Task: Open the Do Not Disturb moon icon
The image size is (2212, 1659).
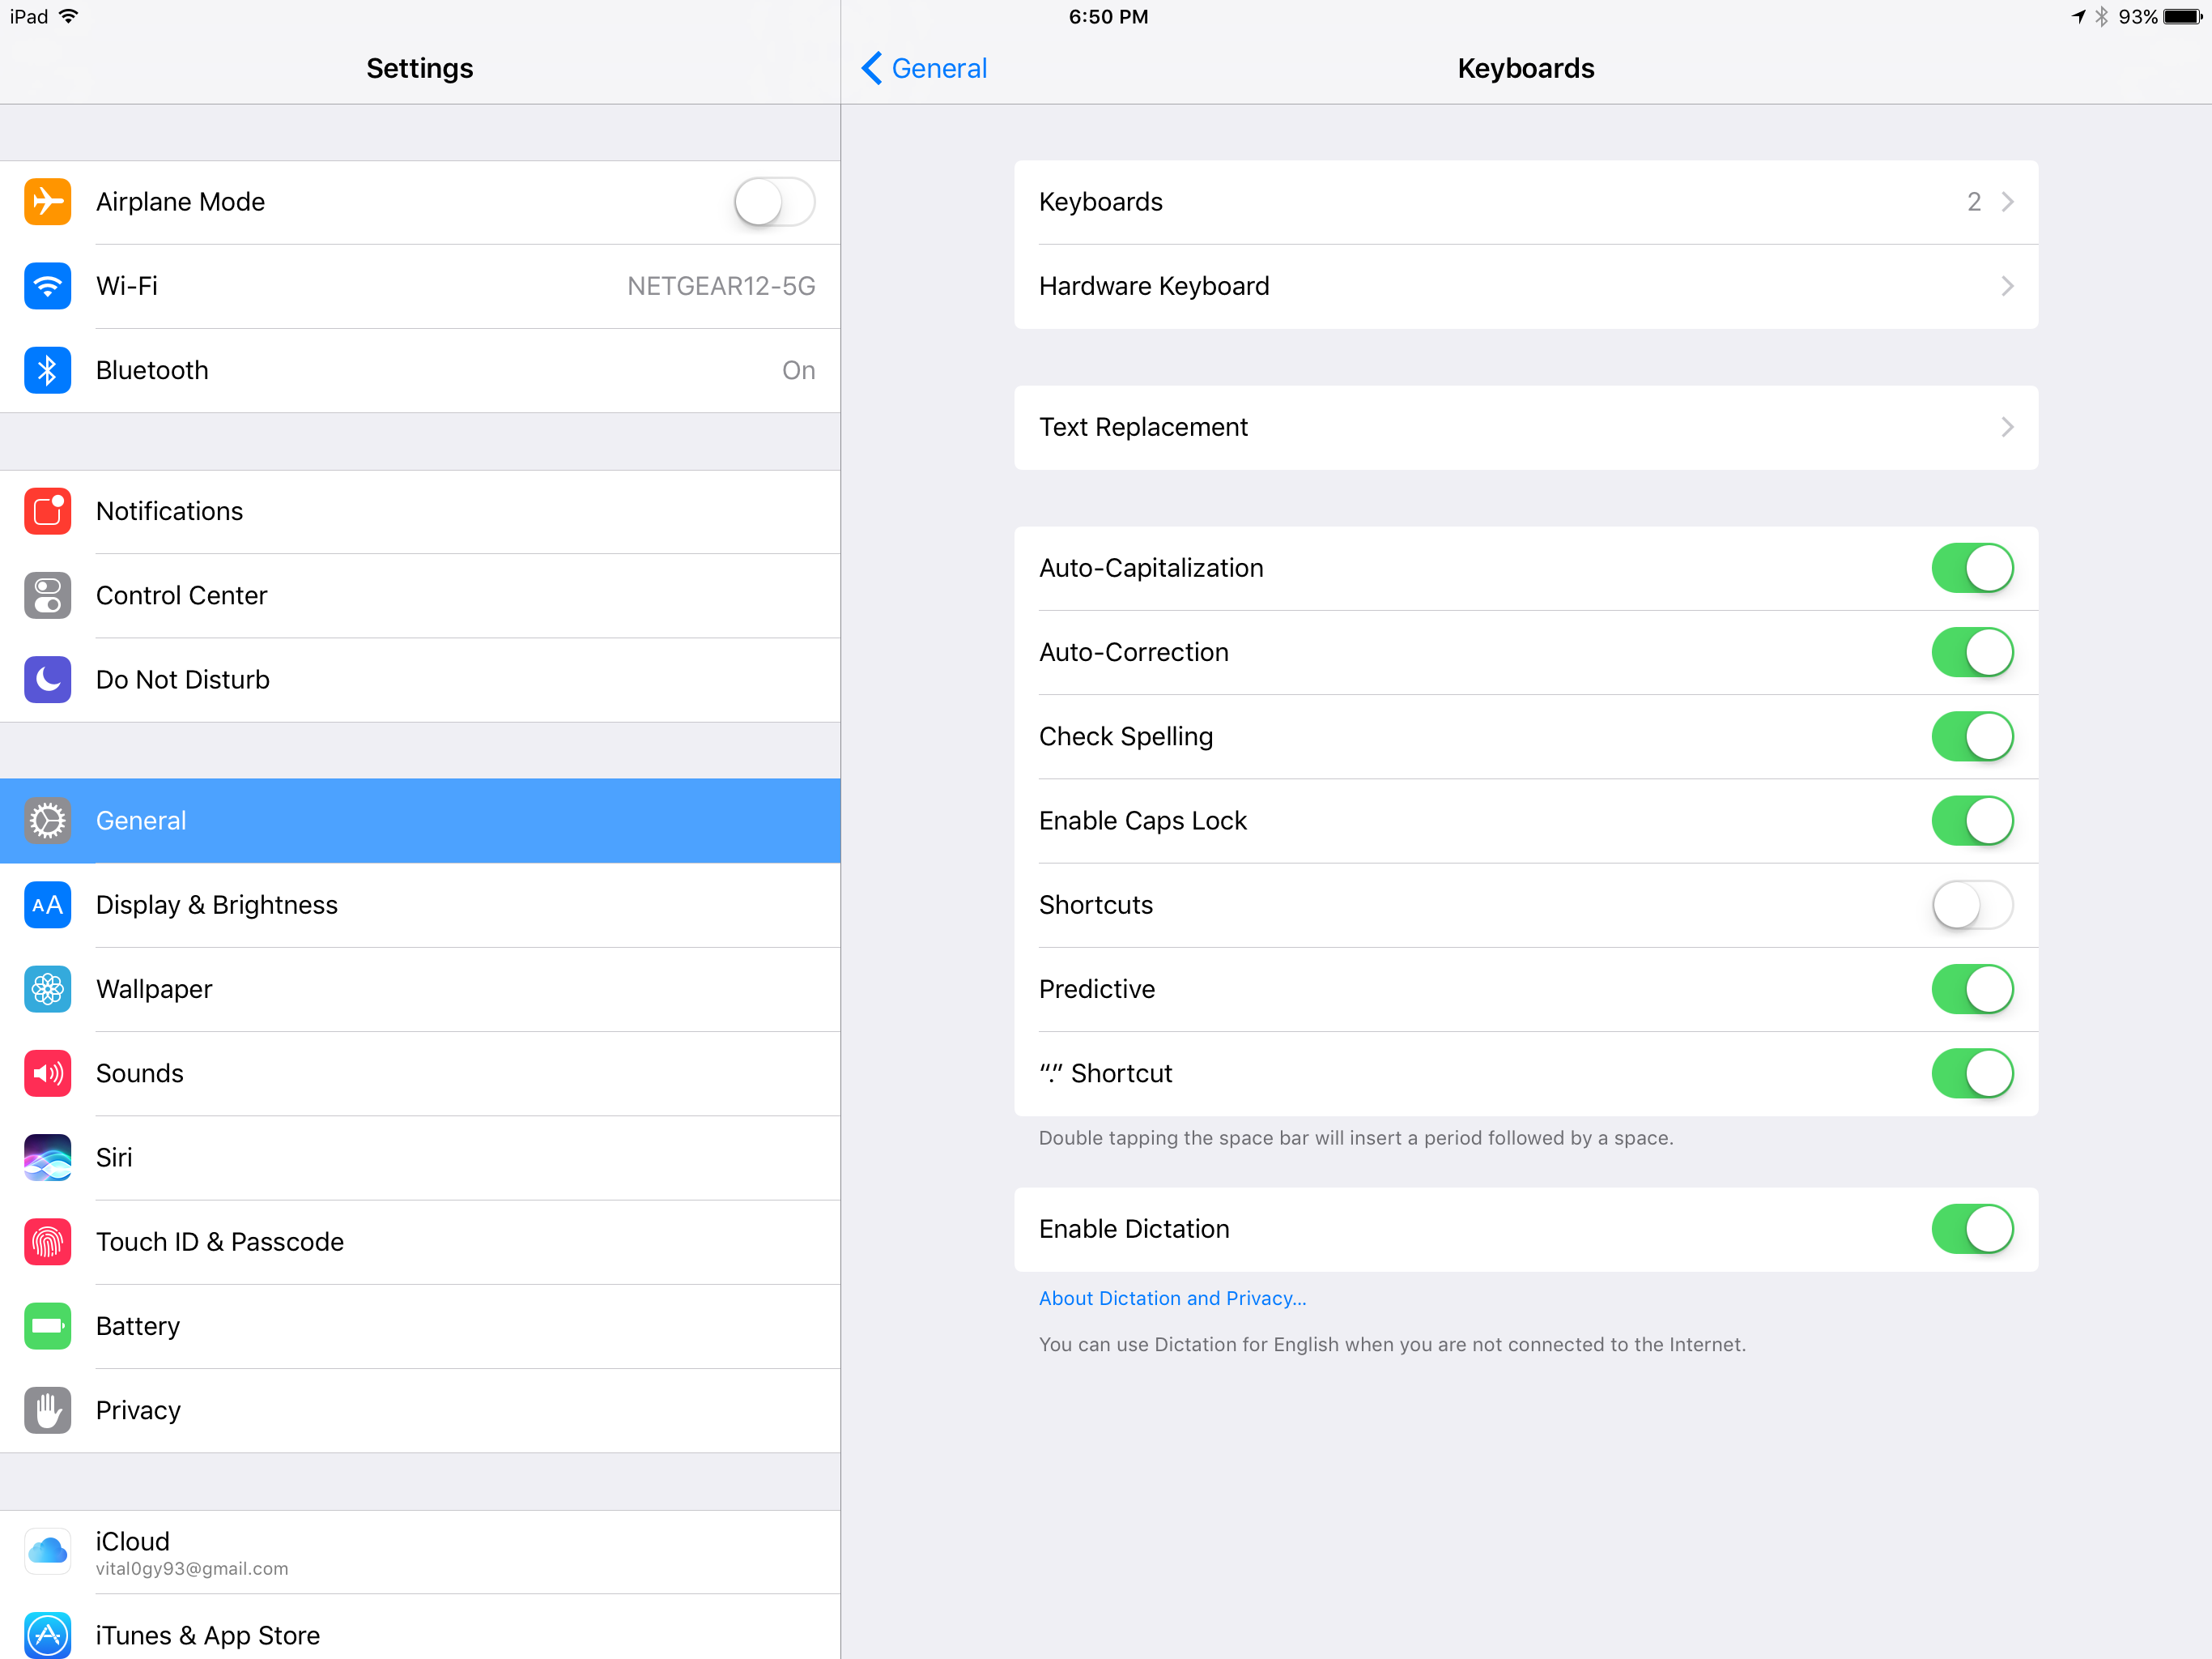Action: pos(47,680)
